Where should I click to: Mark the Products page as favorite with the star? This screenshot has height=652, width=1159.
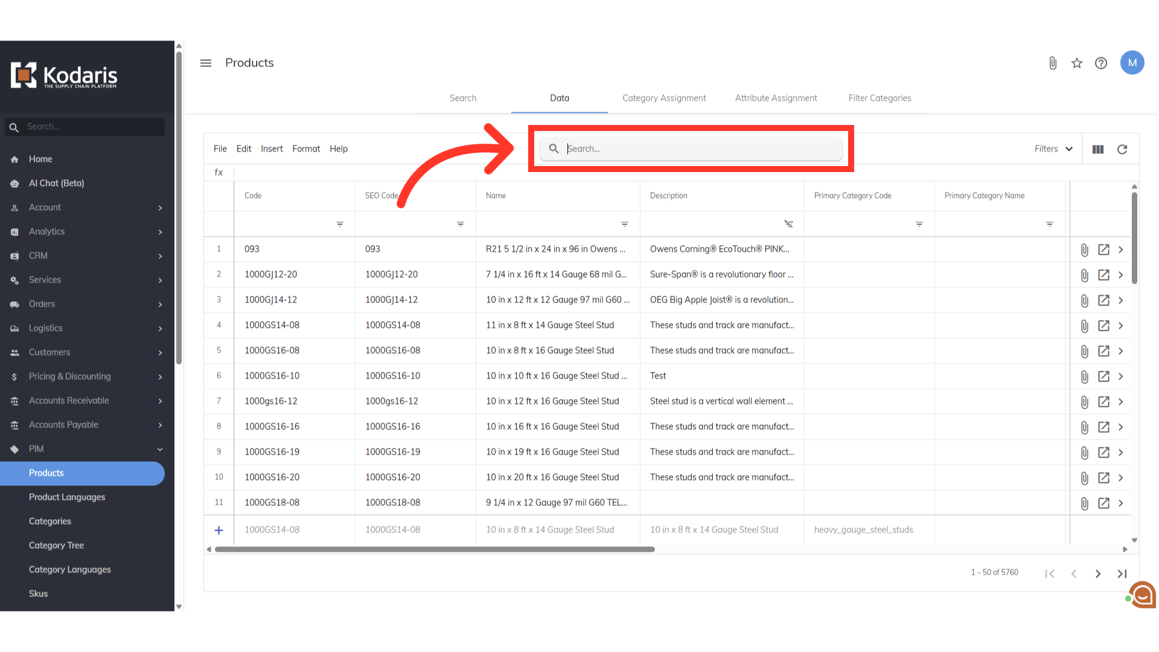tap(1077, 63)
